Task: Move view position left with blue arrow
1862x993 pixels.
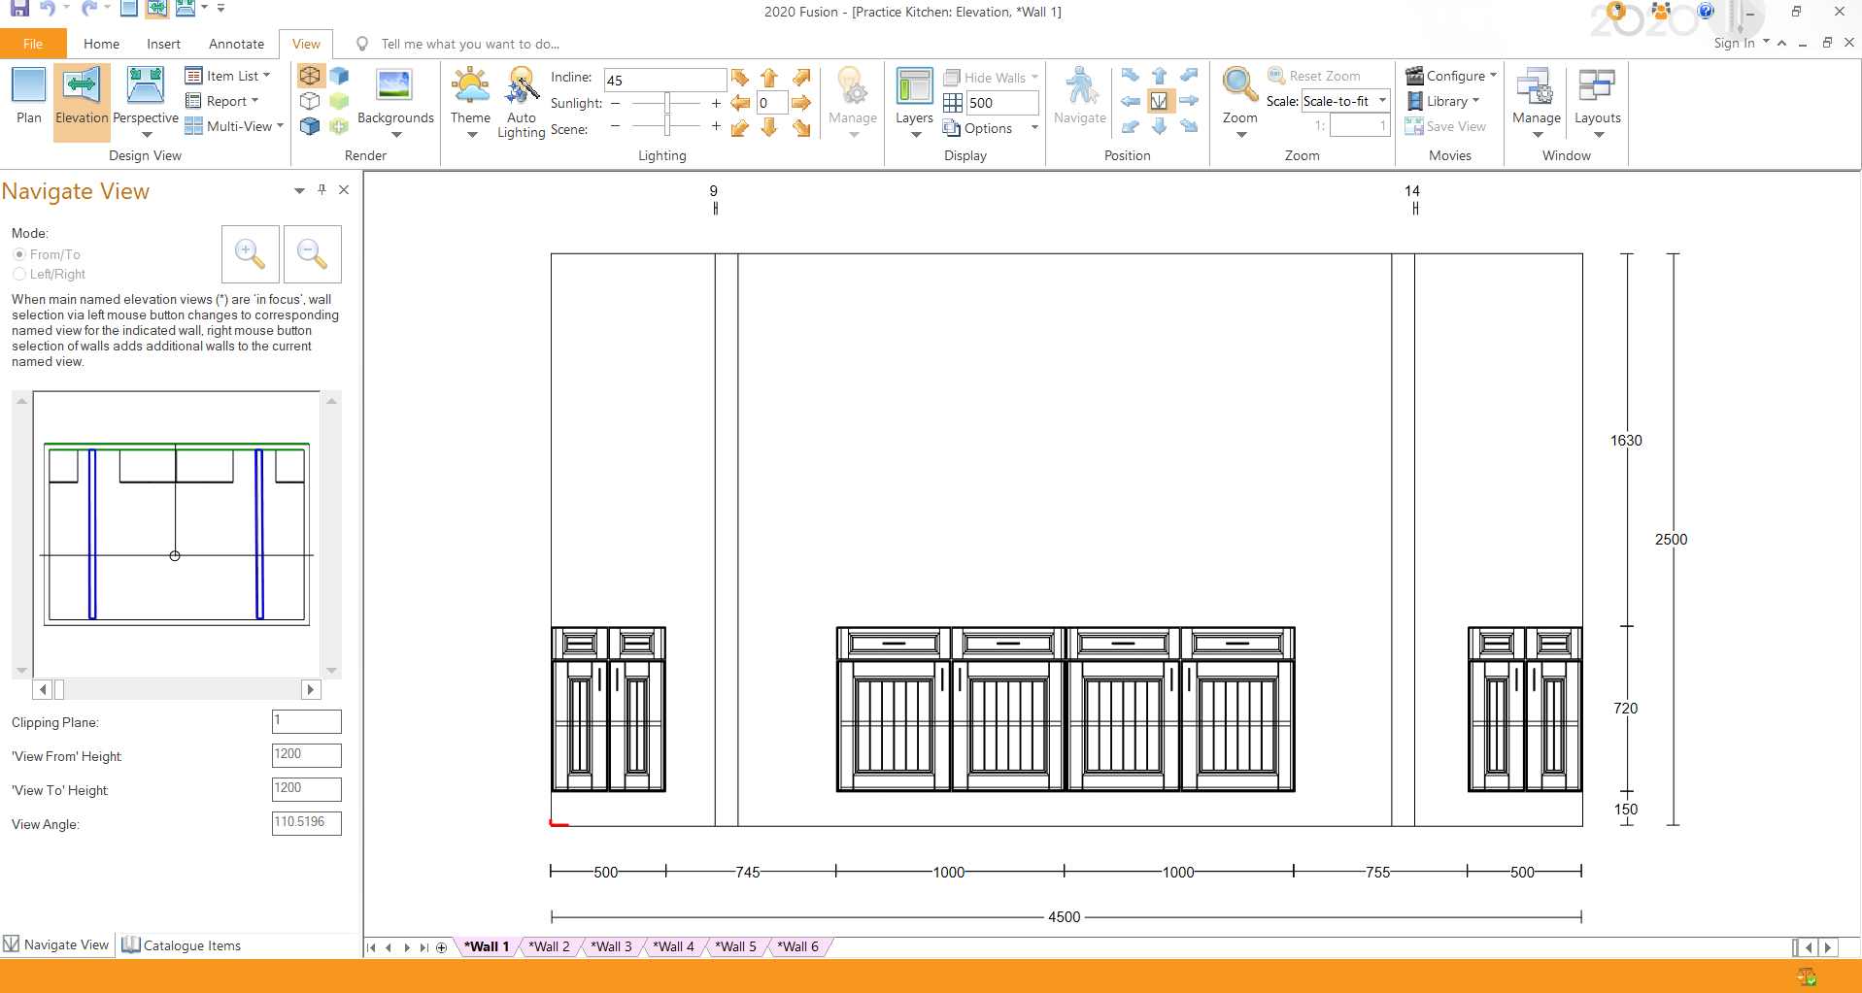Action: 1131,101
